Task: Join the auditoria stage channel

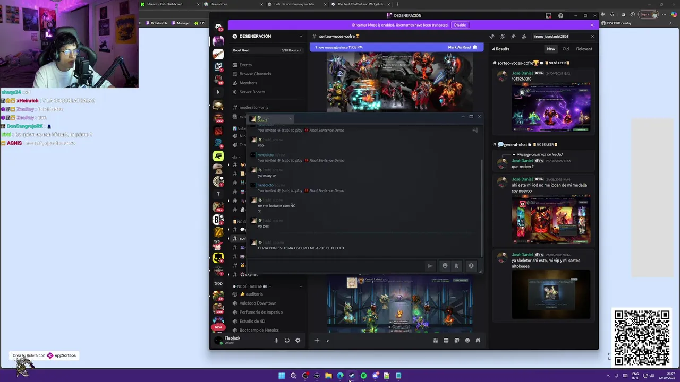Action: (268, 294)
